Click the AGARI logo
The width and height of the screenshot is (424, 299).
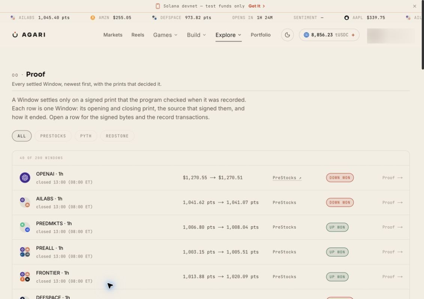coord(29,34)
